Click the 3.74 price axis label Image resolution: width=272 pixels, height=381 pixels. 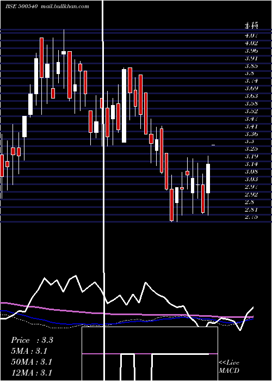(x=251, y=81)
